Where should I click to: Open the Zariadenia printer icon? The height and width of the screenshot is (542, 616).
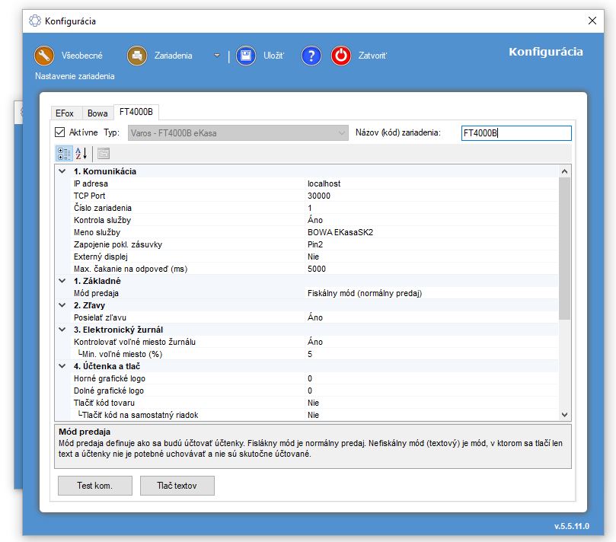pos(137,56)
